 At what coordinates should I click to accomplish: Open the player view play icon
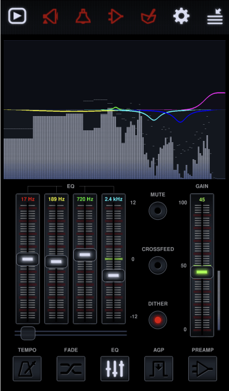pos(17,16)
